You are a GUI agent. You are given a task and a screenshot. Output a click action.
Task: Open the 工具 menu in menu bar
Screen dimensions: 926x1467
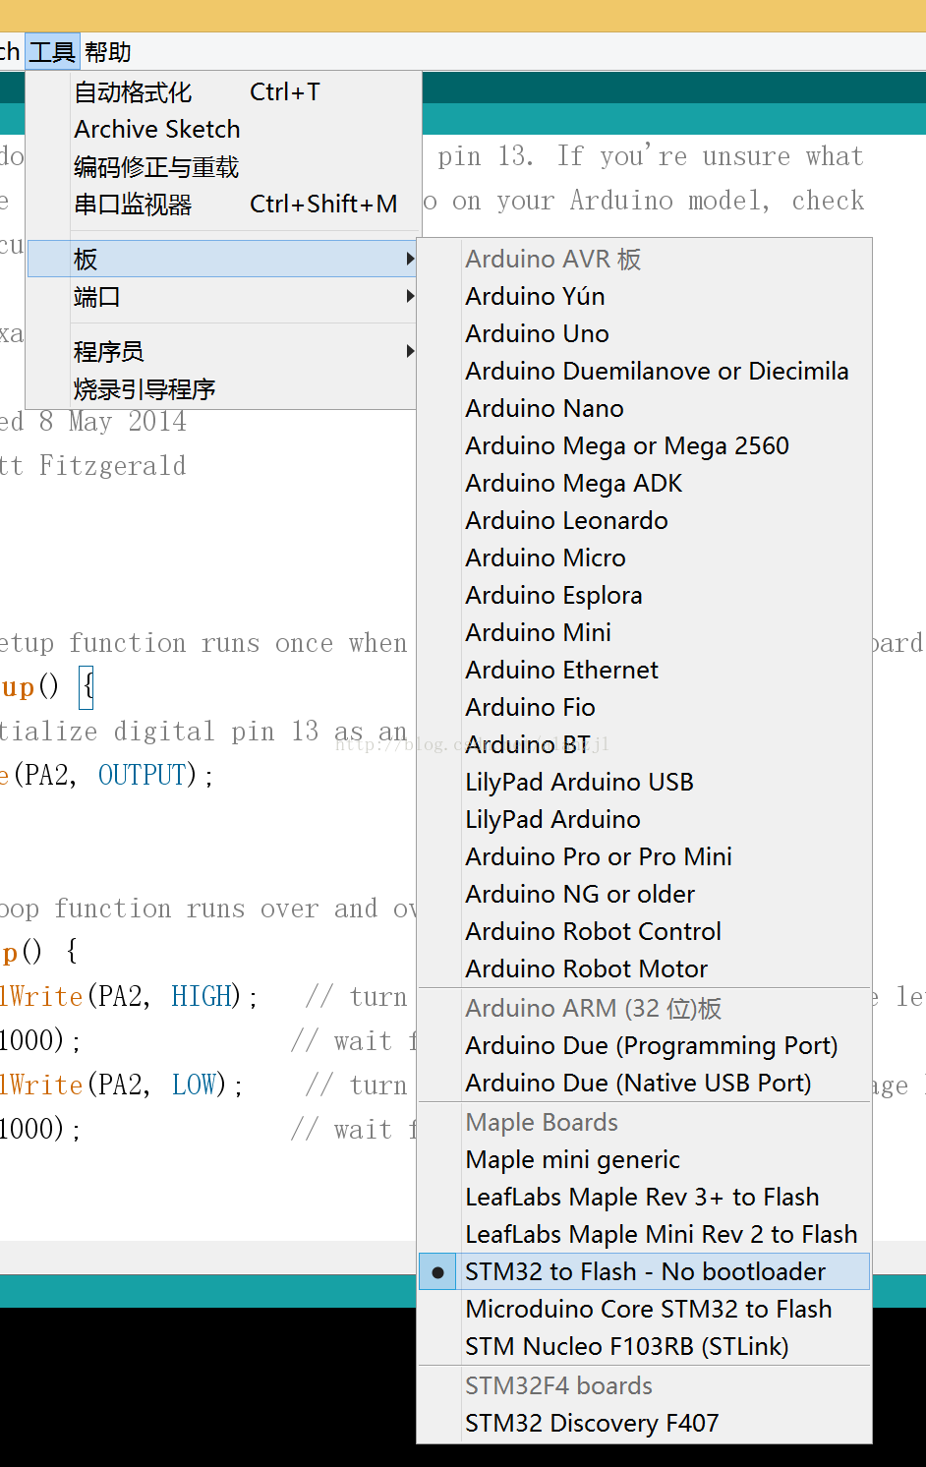(x=52, y=52)
